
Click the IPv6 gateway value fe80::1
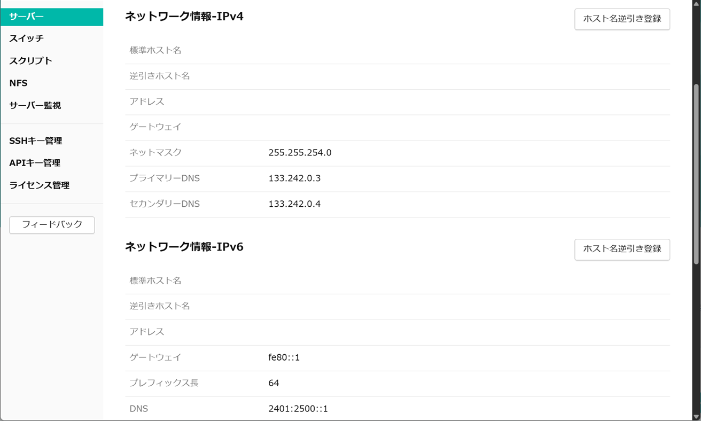(284, 357)
